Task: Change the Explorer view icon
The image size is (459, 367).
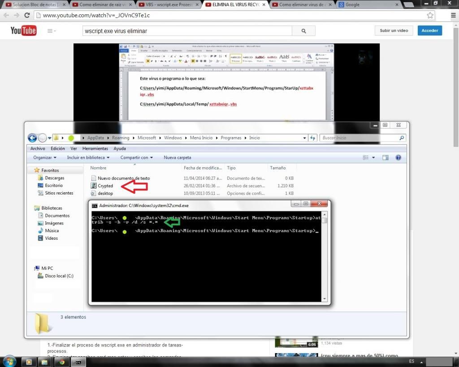Action: click(366, 157)
